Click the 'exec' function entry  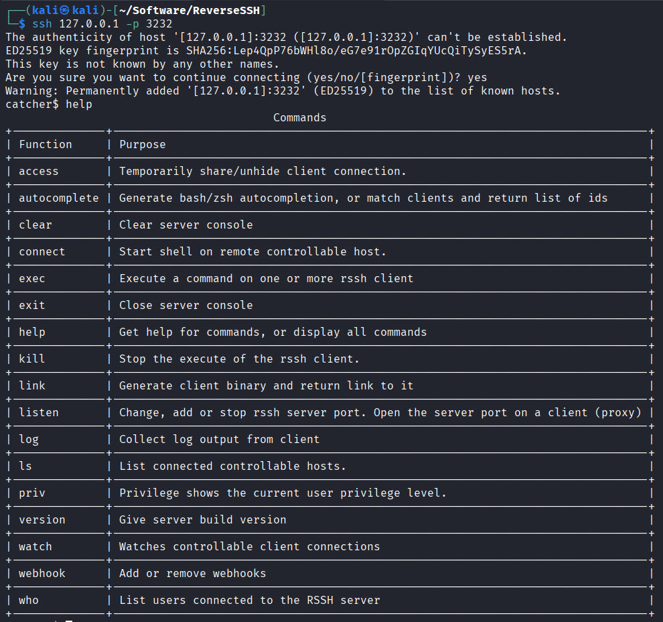32,278
